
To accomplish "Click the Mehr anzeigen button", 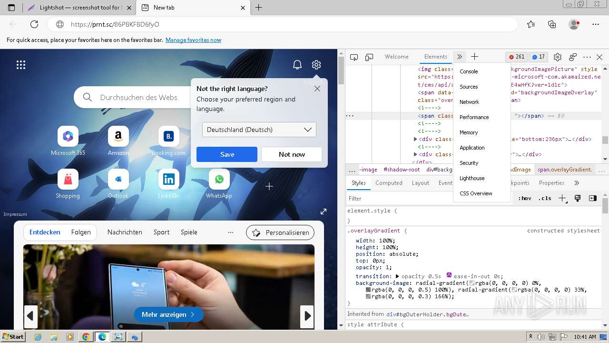I will click(x=169, y=314).
